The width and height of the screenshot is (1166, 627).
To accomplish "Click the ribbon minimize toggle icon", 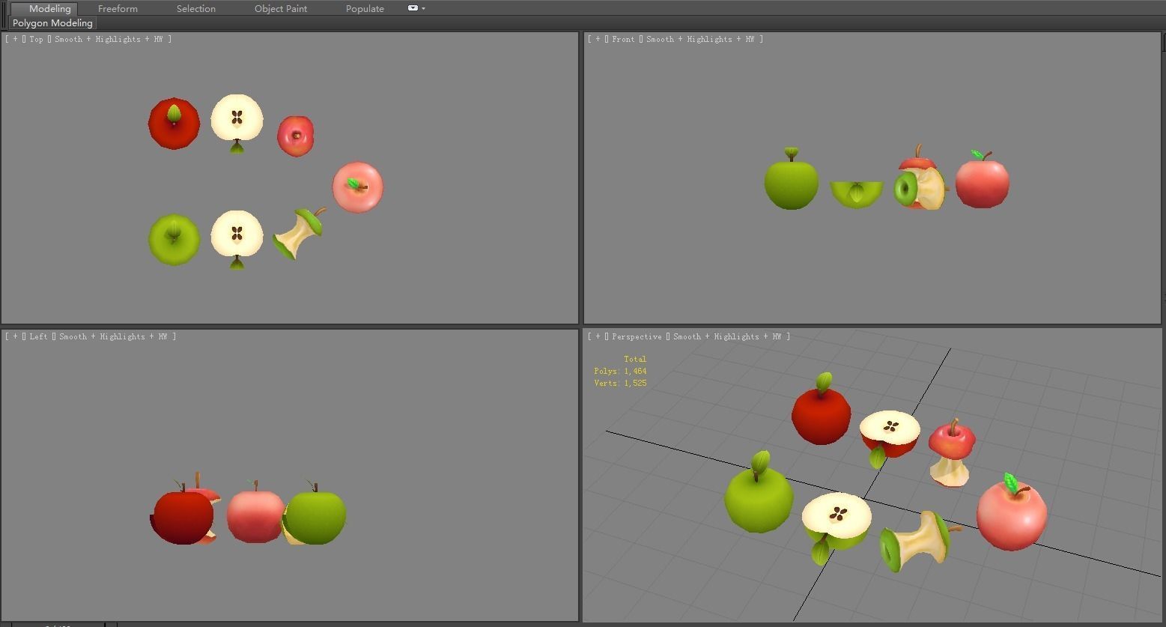I will point(413,8).
